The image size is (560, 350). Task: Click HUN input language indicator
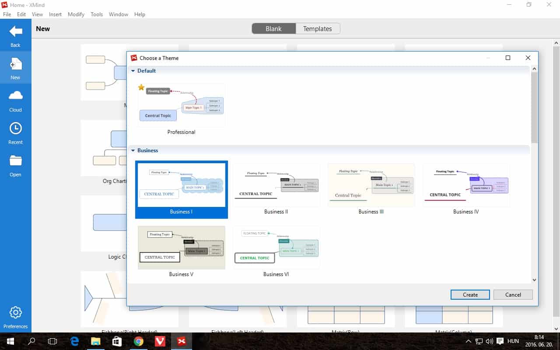513,341
